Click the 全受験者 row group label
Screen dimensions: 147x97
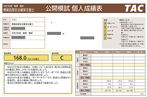[x=78, y=86]
